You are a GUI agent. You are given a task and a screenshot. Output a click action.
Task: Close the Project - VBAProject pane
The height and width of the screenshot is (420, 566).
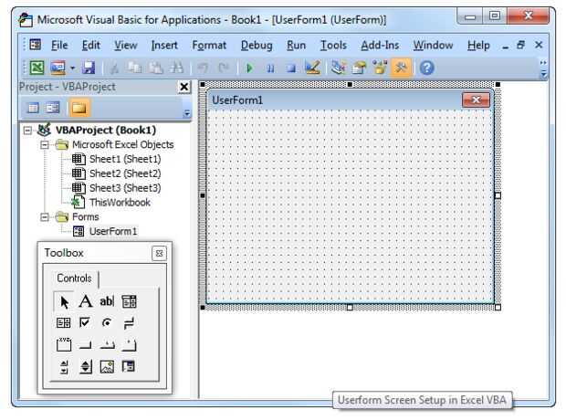pyautogui.click(x=184, y=87)
